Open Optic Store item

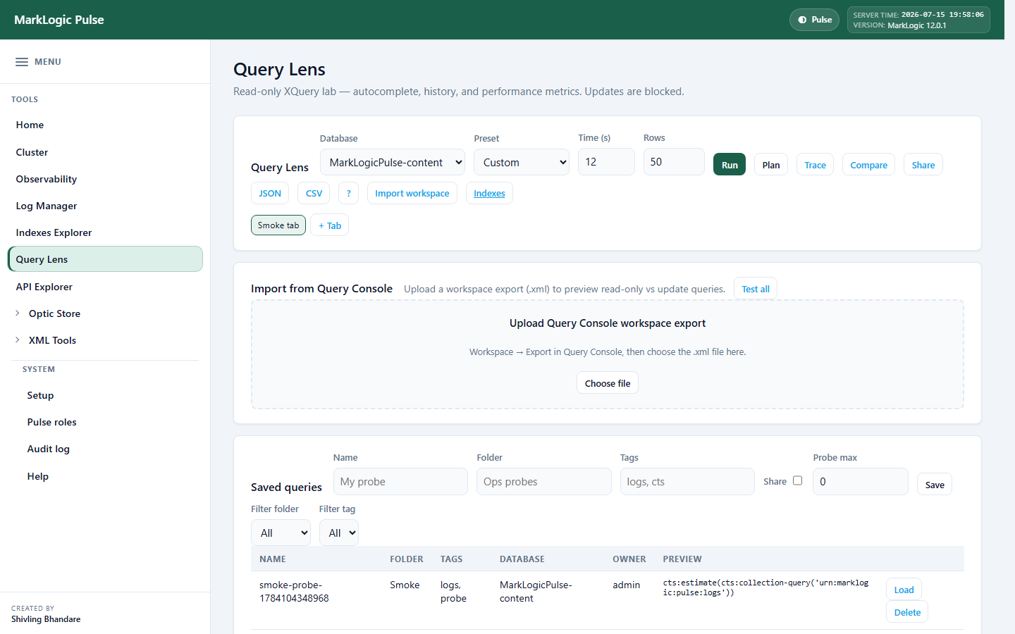(54, 313)
